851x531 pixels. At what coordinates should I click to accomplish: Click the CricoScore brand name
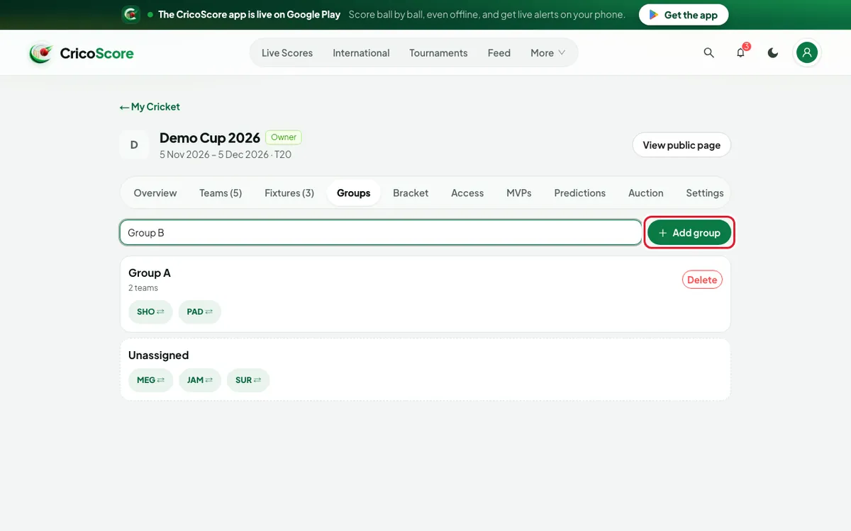tap(97, 53)
